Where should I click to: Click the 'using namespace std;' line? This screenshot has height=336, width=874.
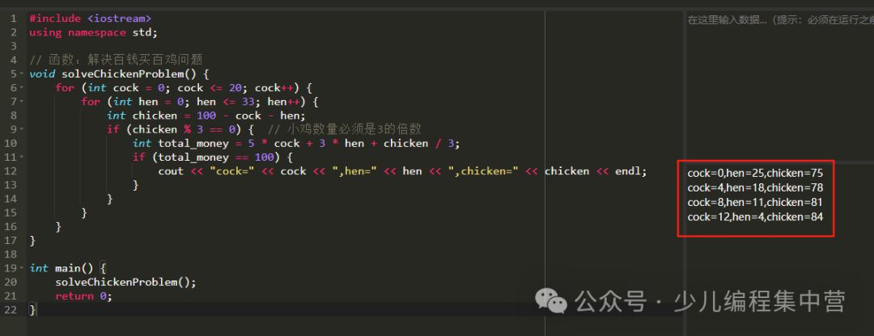pos(94,32)
